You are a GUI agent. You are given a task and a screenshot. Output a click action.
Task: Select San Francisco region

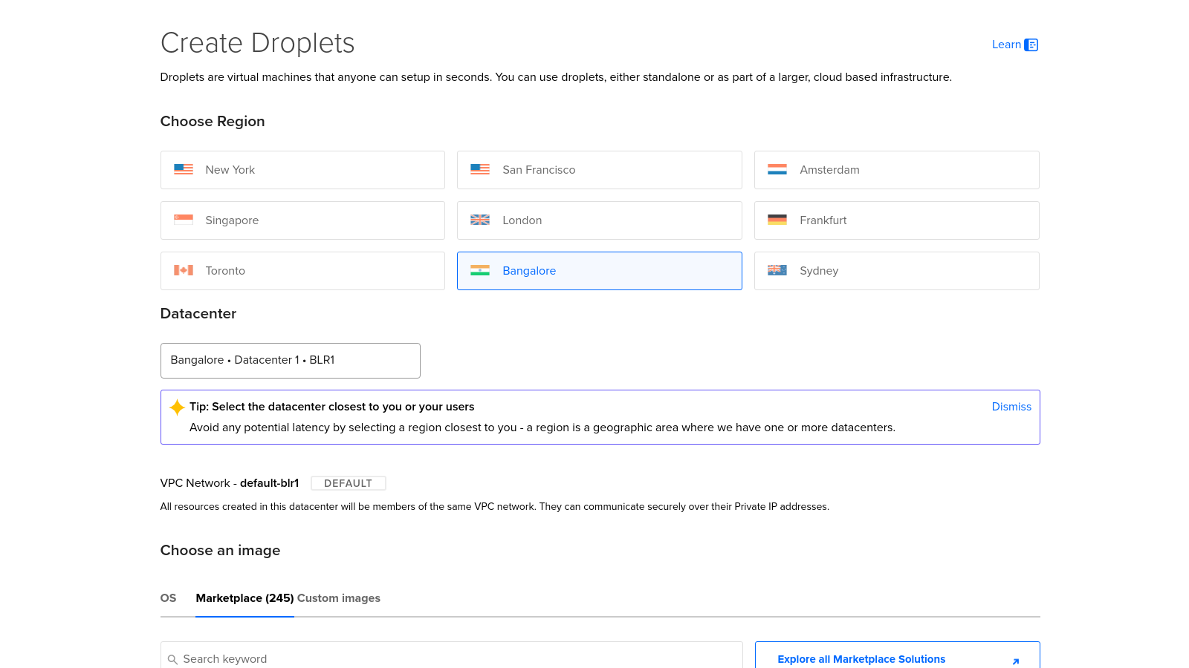(x=600, y=170)
